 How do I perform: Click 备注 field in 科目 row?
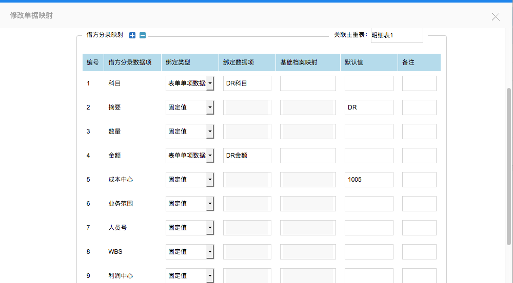pos(419,83)
